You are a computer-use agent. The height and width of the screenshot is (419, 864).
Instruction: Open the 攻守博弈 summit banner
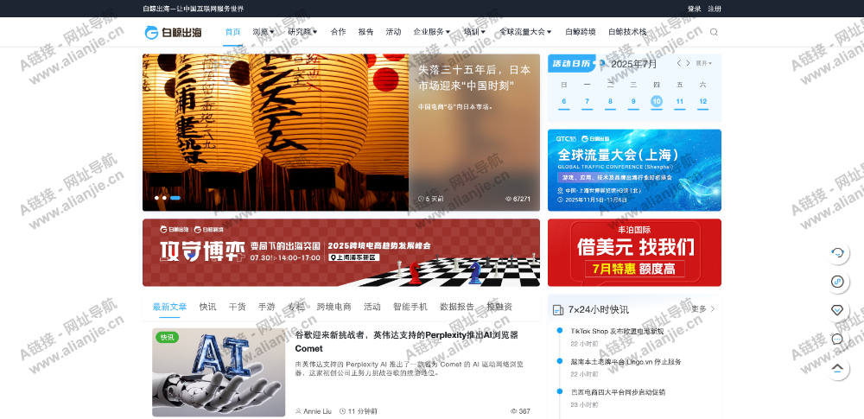coord(341,252)
